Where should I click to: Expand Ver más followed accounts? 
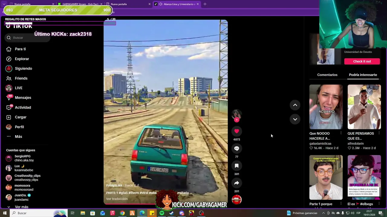click(x=18, y=207)
